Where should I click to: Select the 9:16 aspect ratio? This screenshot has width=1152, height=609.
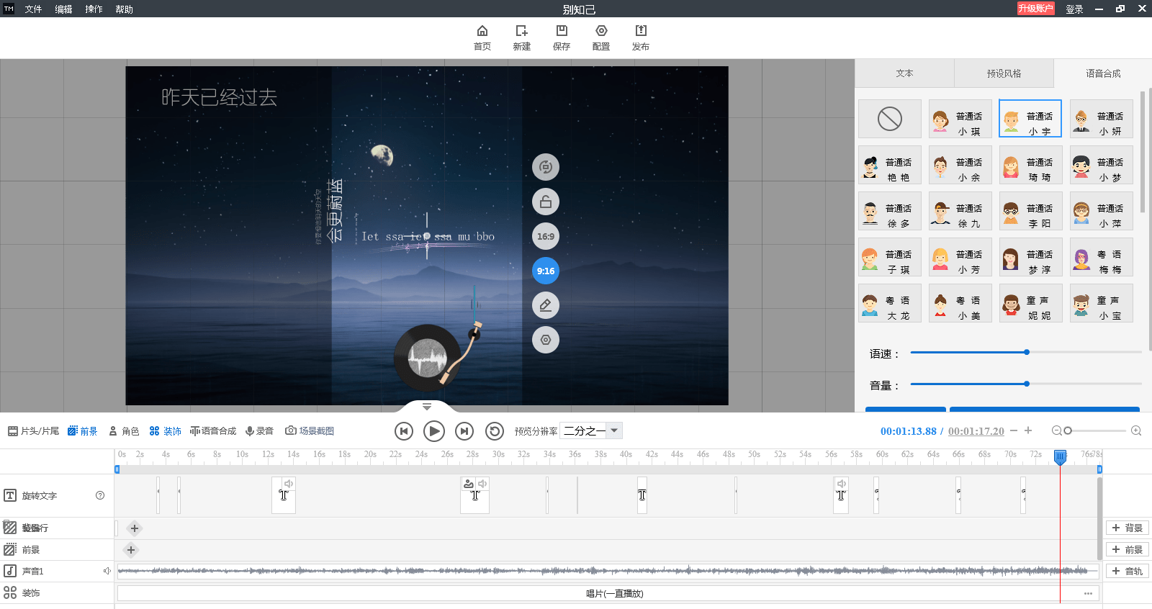546,271
